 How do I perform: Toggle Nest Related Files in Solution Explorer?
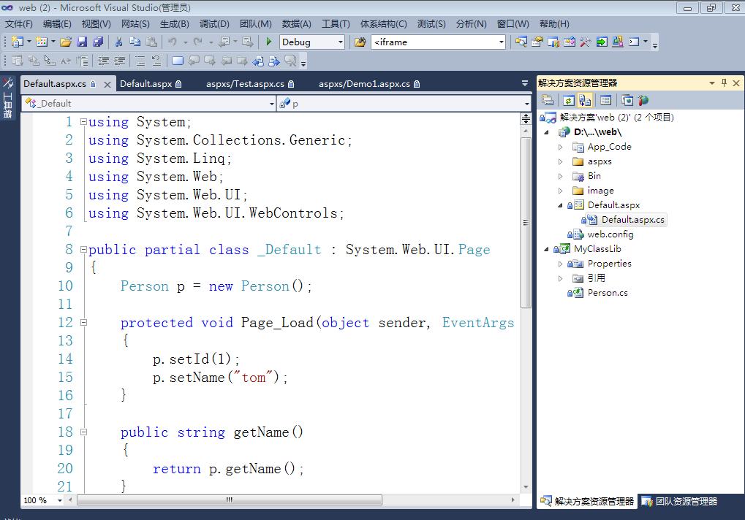pos(585,100)
